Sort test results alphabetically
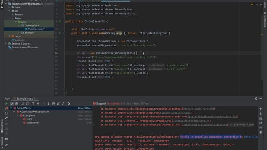The width and height of the screenshot is (267, 150). click(23, 104)
